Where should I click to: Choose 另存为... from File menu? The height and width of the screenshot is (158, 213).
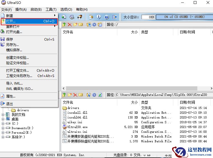pos(29,45)
